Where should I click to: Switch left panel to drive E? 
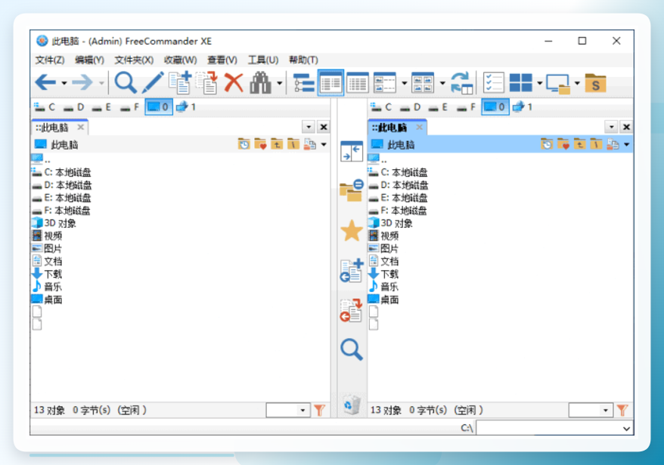click(102, 107)
